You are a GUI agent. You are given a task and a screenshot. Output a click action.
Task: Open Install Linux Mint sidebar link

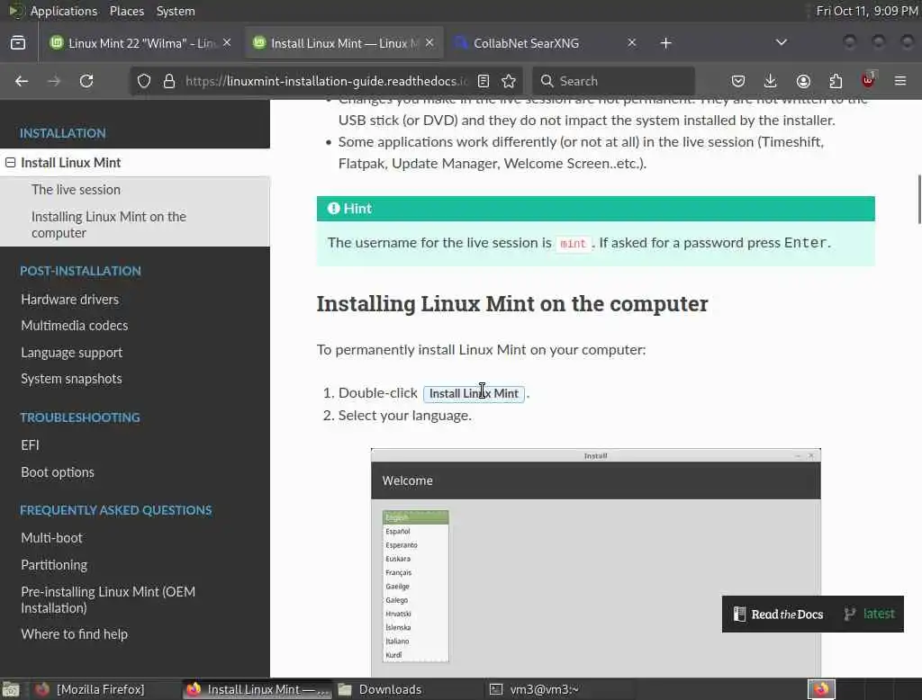click(70, 163)
